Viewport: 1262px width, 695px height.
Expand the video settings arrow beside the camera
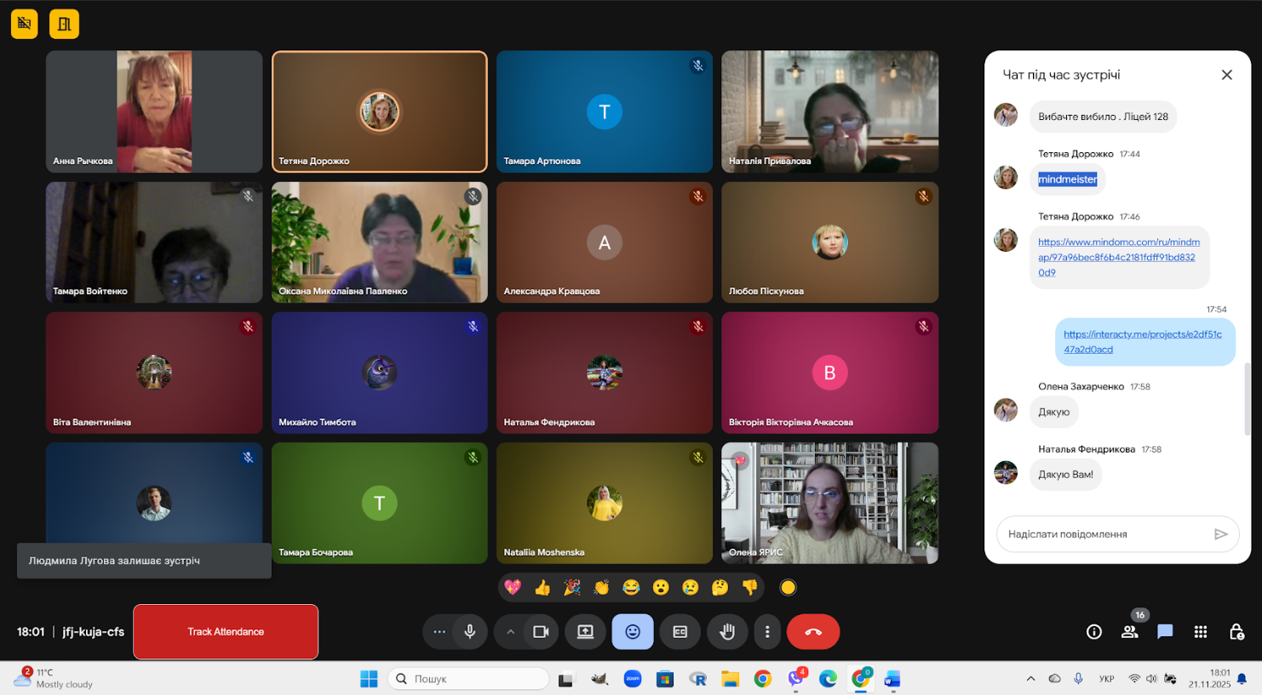click(510, 632)
